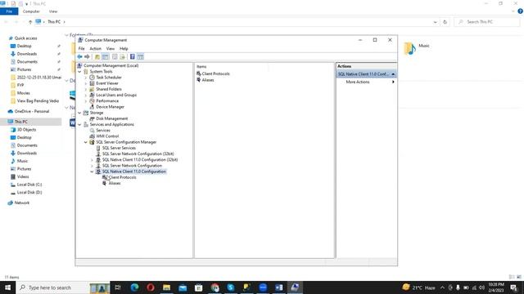
Task: Collapse the Services and Applications node
Action: (x=79, y=125)
